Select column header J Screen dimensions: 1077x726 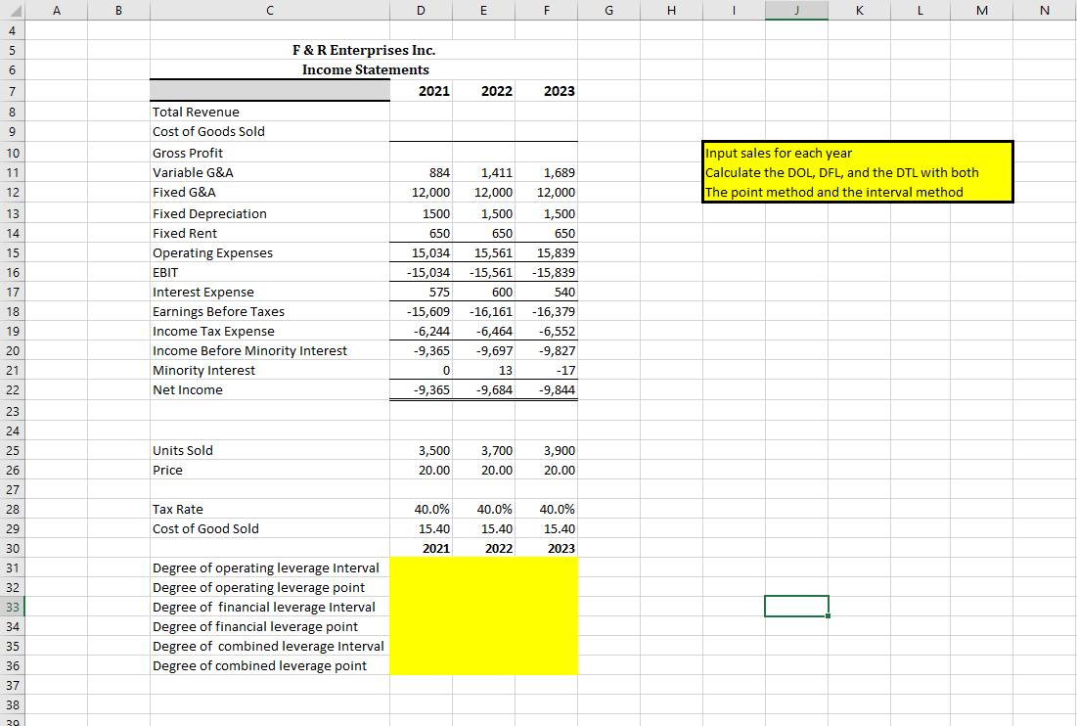coord(796,10)
